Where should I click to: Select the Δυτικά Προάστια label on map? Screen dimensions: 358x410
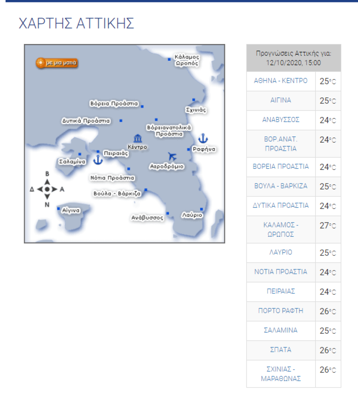coord(86,121)
